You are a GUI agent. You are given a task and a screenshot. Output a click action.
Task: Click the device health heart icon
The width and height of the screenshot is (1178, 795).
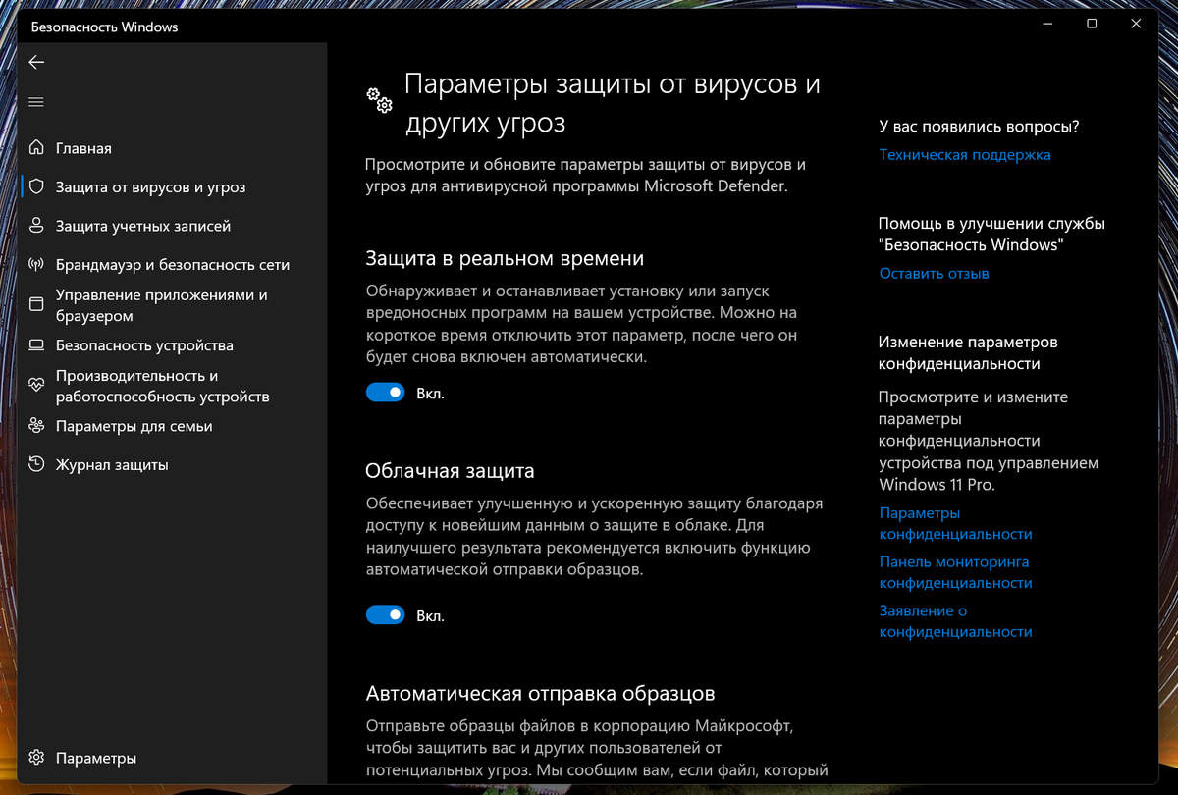(x=36, y=386)
